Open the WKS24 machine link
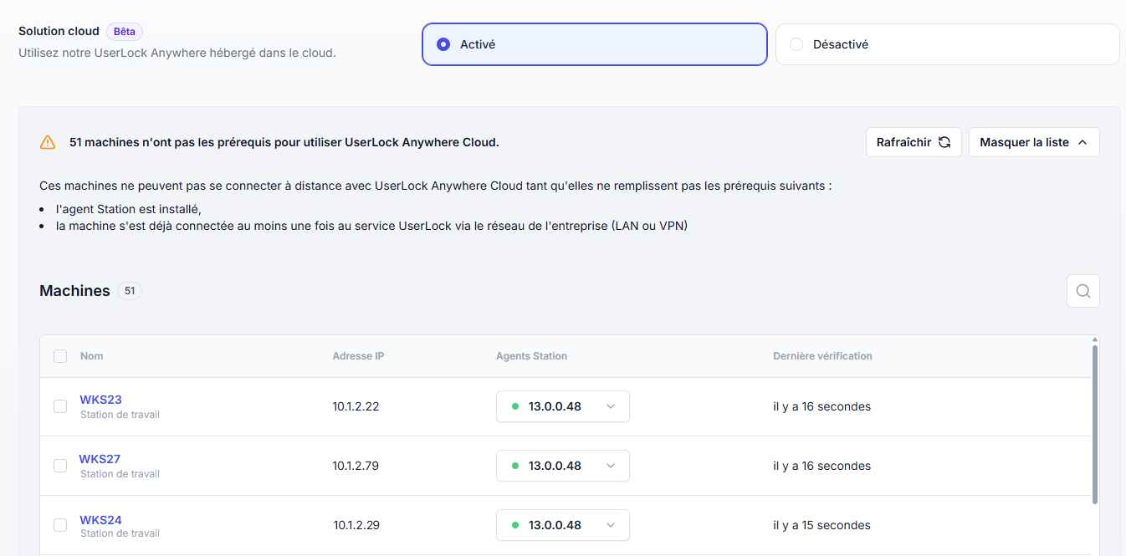1126x556 pixels. point(100,520)
